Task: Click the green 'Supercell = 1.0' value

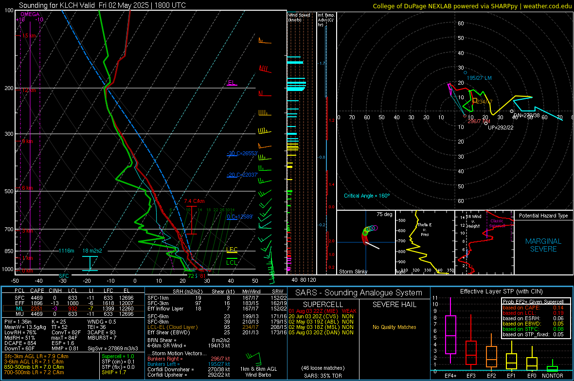Action: [x=118, y=356]
